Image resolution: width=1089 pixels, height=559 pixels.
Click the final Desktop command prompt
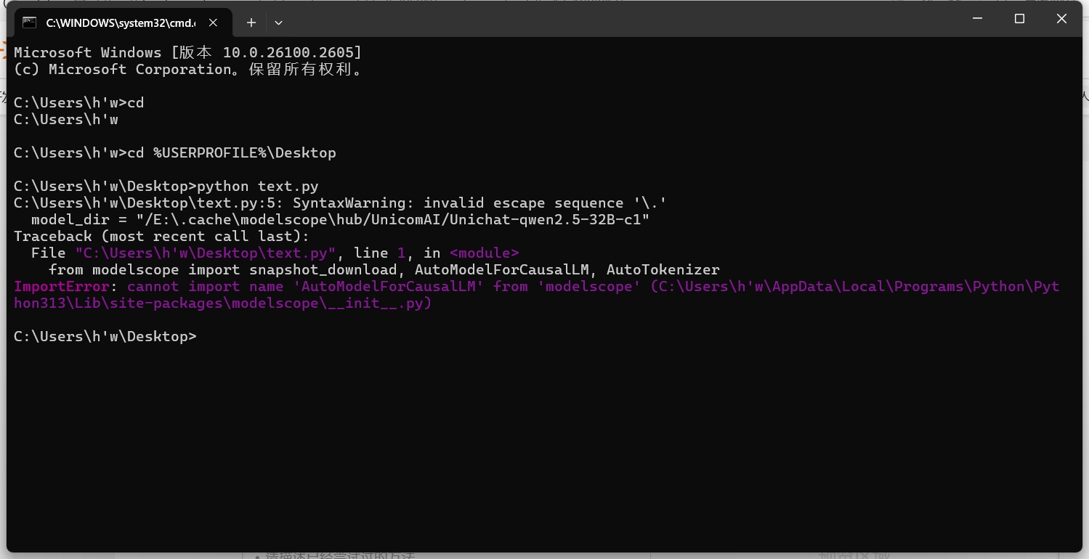(105, 336)
